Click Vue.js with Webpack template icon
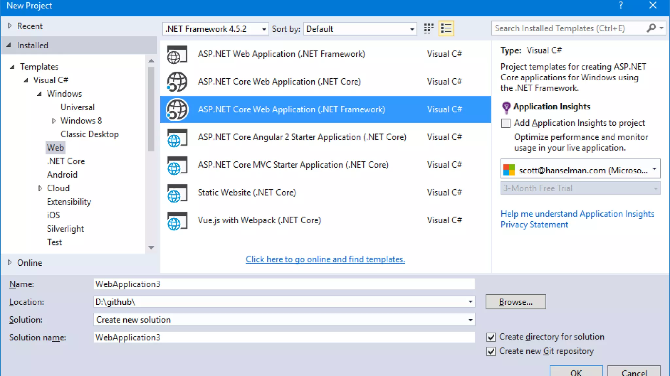670x376 pixels. [x=177, y=221]
